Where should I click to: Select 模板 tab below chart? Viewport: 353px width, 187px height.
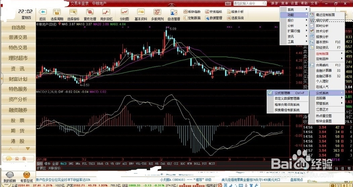[47, 163]
